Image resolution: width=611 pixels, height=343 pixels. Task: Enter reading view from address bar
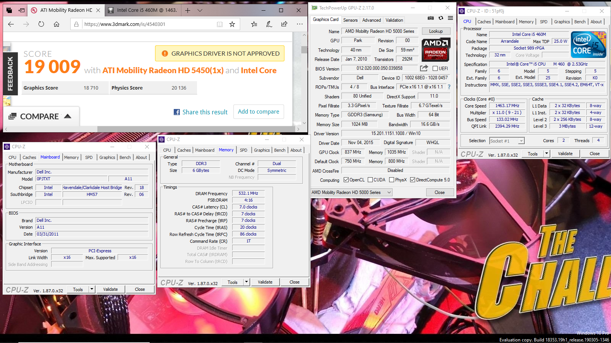220,24
